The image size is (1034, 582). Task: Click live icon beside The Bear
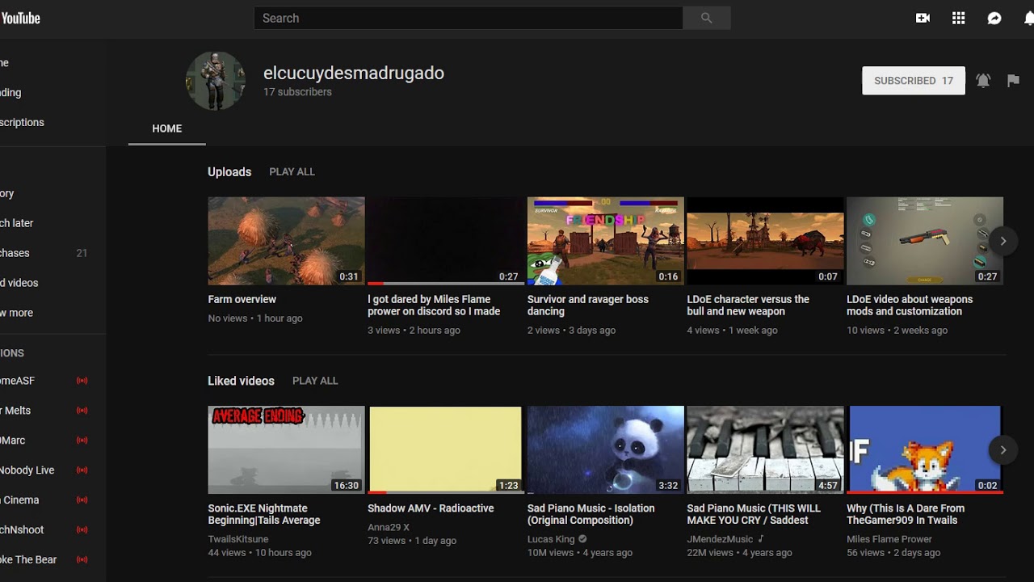tap(82, 559)
